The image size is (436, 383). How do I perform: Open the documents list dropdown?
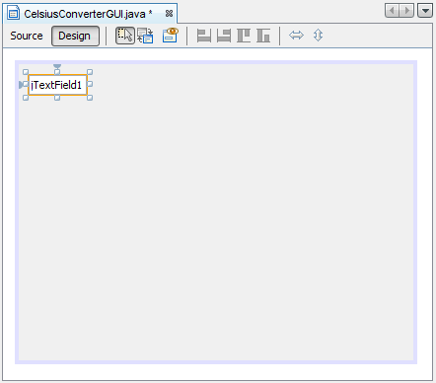(425, 11)
